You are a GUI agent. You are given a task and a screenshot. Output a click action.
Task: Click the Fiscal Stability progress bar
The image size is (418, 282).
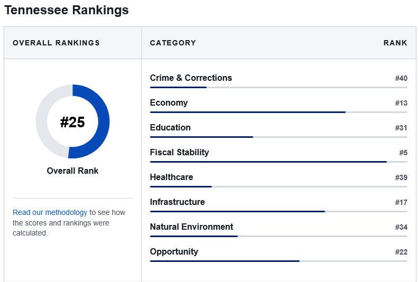tap(278, 162)
